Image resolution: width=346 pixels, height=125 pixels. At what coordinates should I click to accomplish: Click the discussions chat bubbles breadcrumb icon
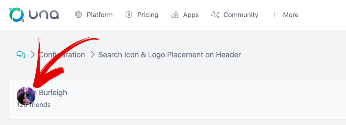21,54
